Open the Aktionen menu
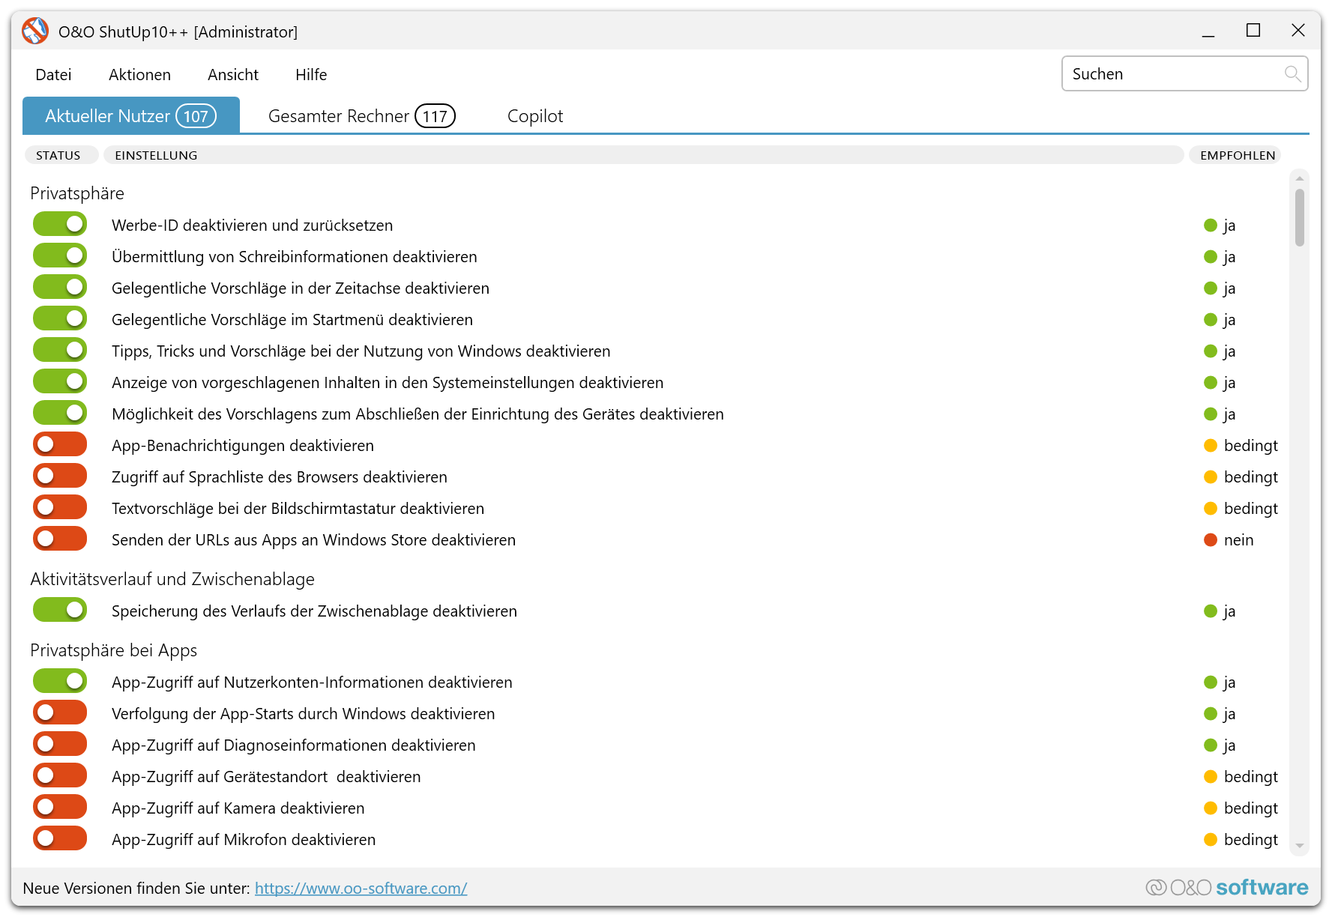 point(139,75)
